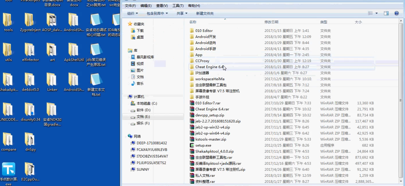Select kstools-master.zip file name
405x186 pixels.
click(211, 139)
